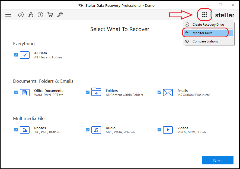
Task: Toggle the Videos checkbox
Action: (159, 130)
